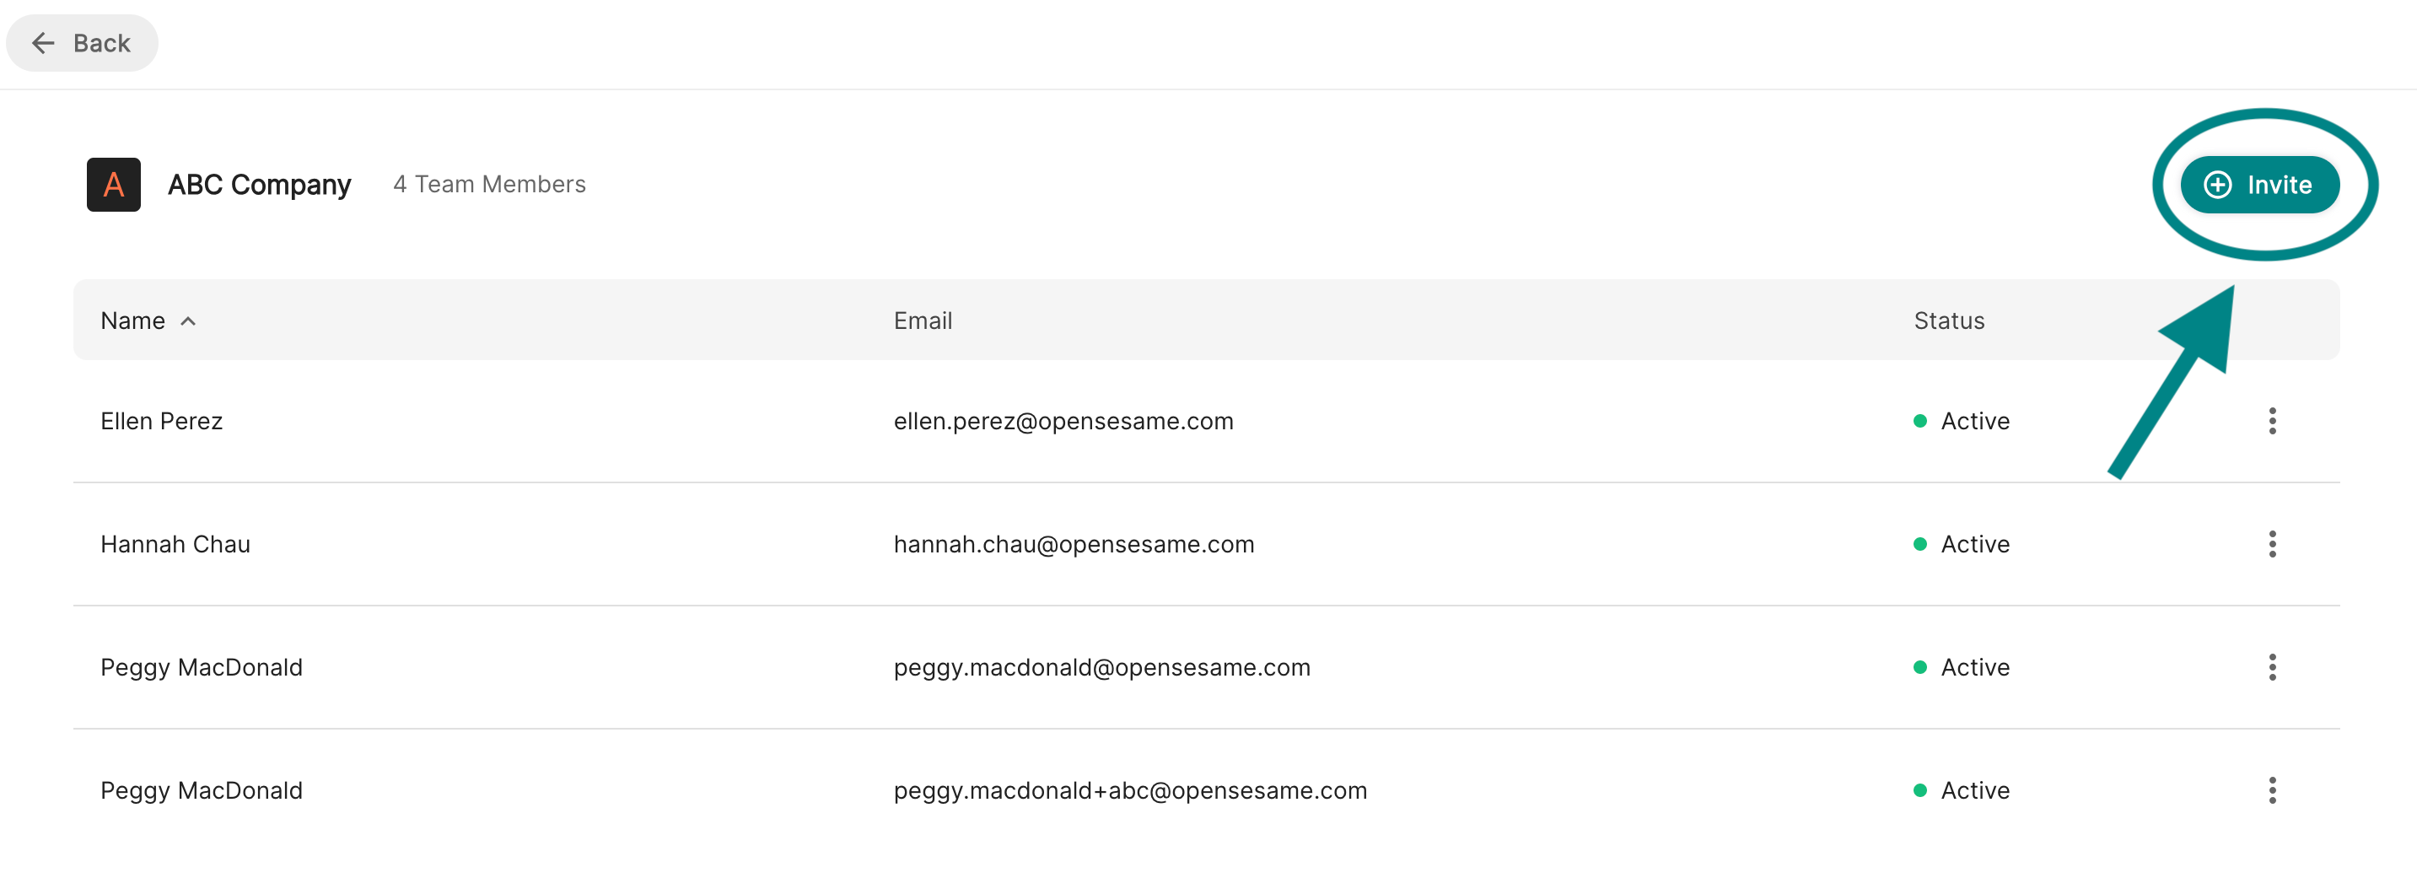Open options menu for peggy.macdonald+abc row
This screenshot has width=2417, height=878.
2272,789
